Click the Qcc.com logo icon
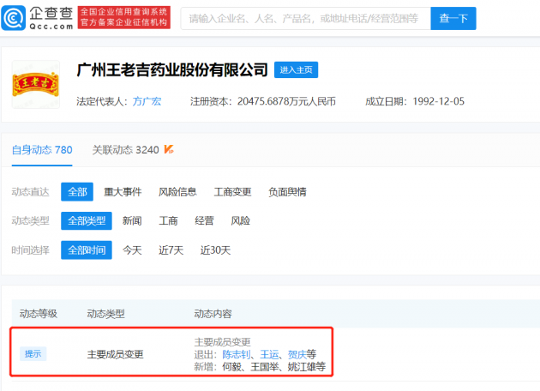 (x=15, y=17)
